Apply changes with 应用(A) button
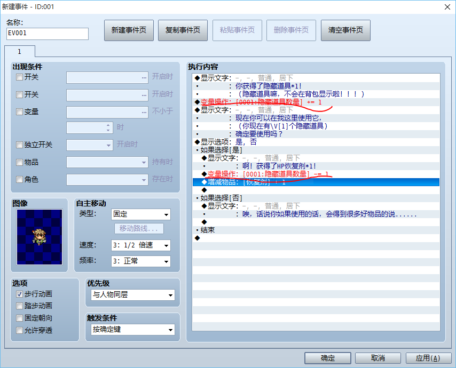The image size is (456, 368). click(x=428, y=358)
